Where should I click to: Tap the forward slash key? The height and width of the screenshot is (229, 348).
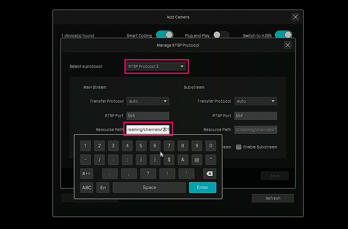pyautogui.click(x=99, y=159)
